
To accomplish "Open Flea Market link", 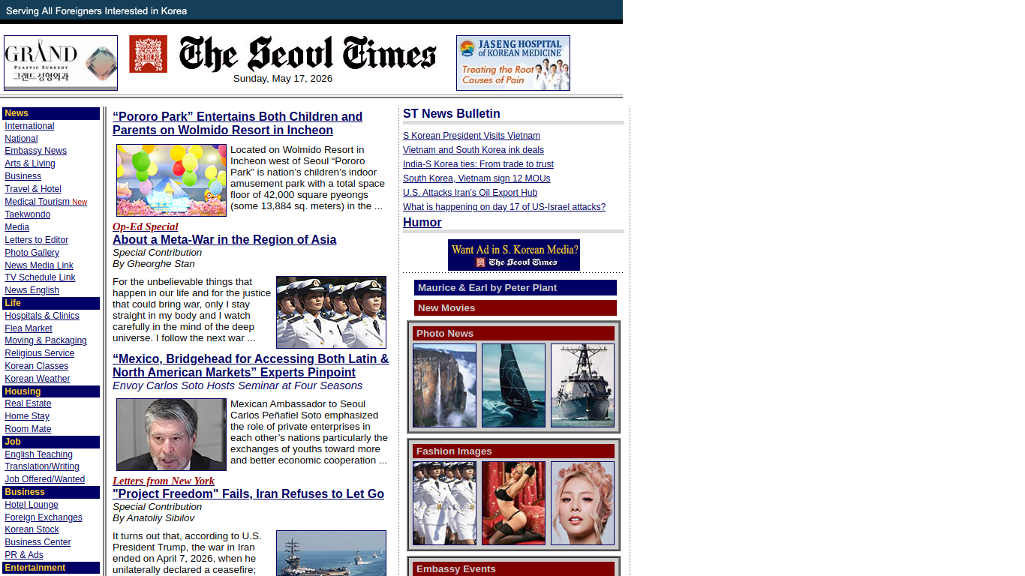I will [x=29, y=328].
